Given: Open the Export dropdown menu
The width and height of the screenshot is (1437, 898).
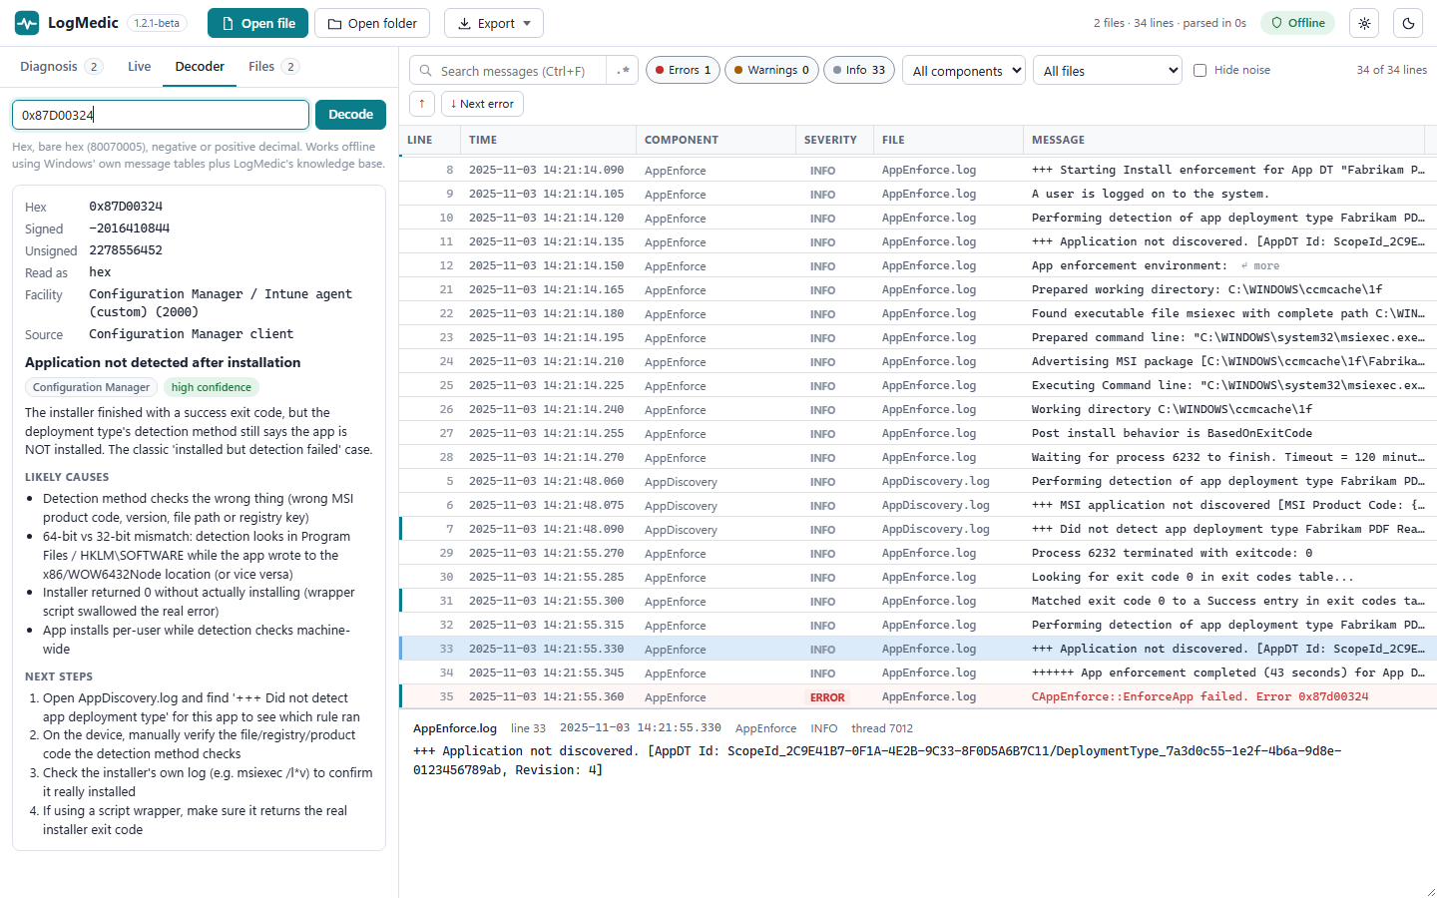Looking at the screenshot, I should [494, 23].
